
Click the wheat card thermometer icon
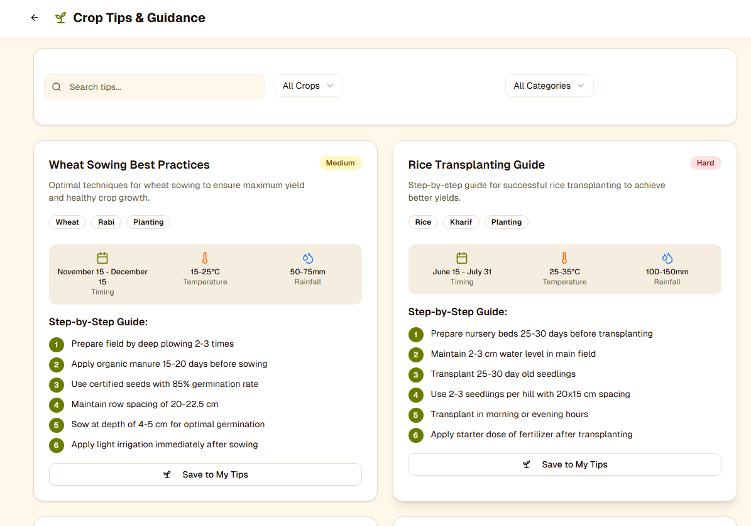point(205,258)
